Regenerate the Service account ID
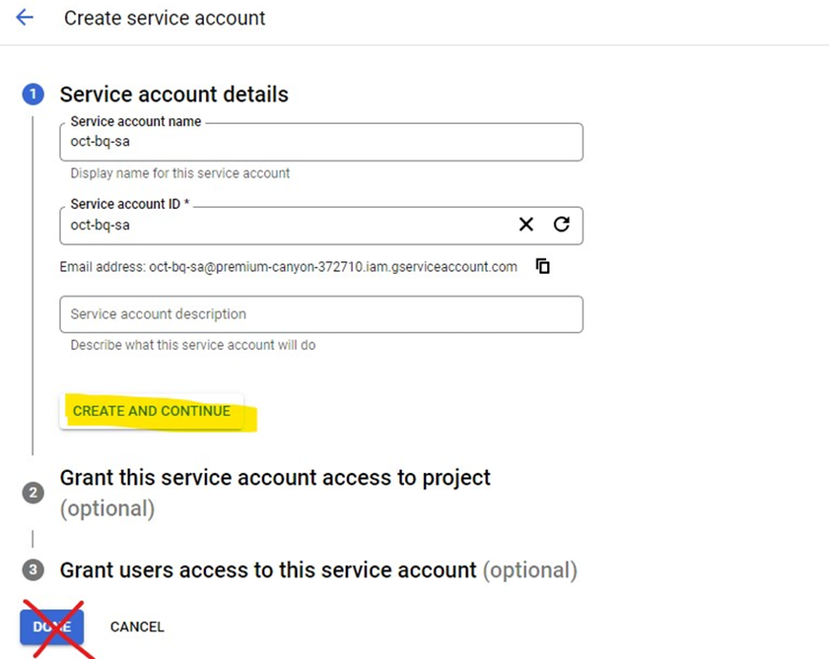 pyautogui.click(x=561, y=224)
